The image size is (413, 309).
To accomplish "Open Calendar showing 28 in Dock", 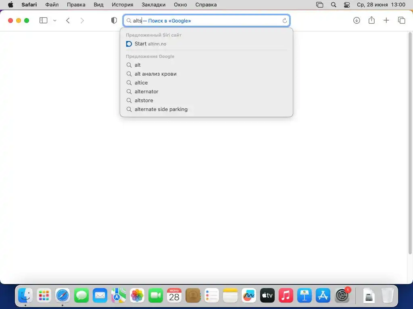I will click(174, 295).
